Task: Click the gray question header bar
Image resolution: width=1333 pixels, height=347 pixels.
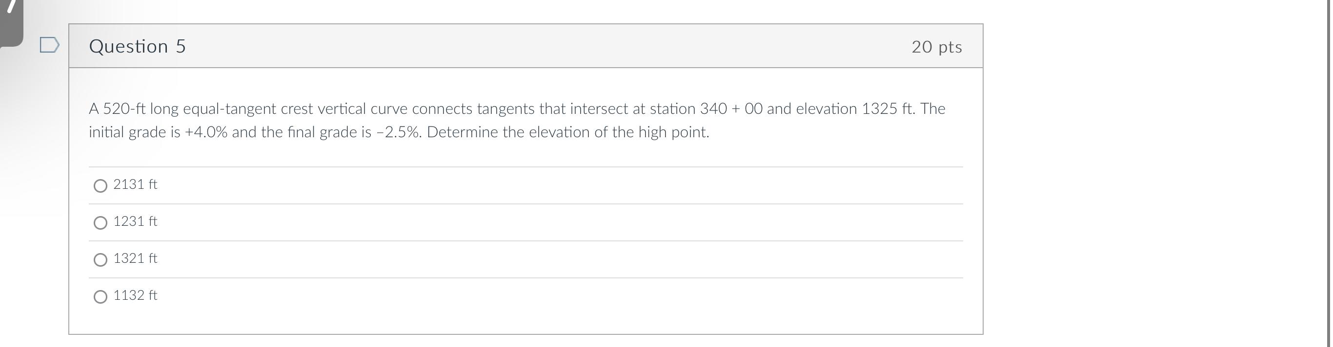Action: tap(518, 46)
